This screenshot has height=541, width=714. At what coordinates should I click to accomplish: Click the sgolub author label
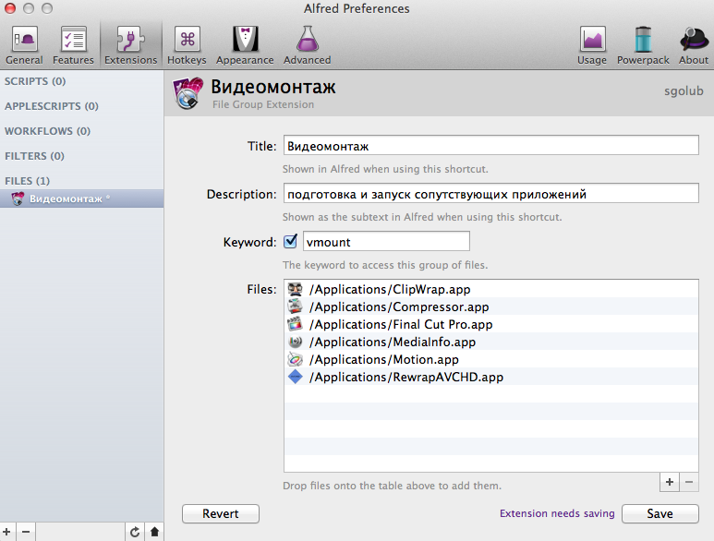[684, 91]
